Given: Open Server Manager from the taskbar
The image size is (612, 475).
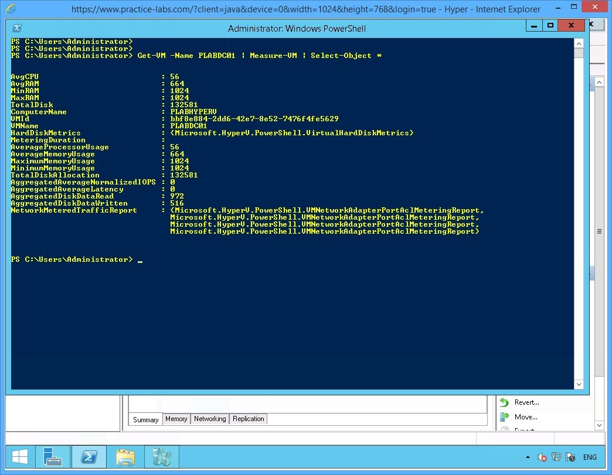Looking at the screenshot, I should [x=53, y=457].
